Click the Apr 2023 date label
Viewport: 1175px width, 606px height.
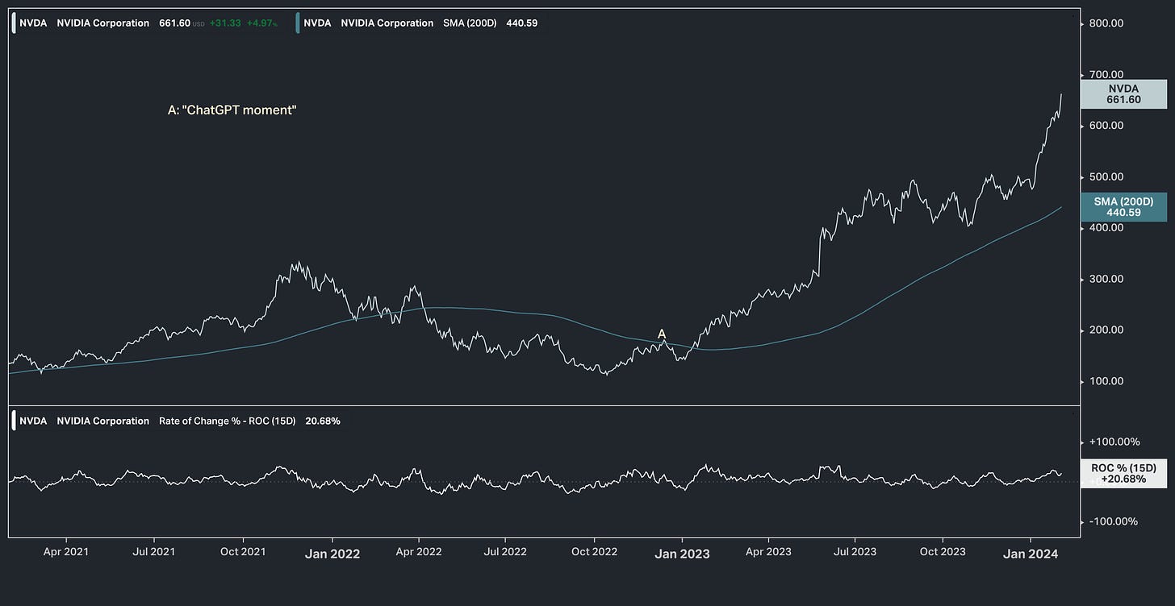(x=768, y=552)
